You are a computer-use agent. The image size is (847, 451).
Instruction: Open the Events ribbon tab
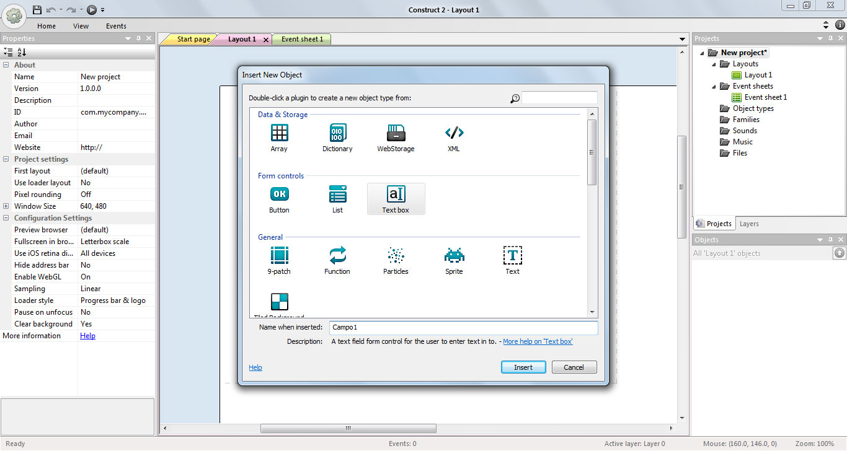[x=116, y=26]
